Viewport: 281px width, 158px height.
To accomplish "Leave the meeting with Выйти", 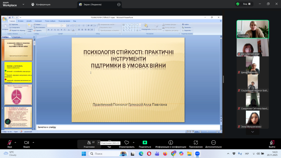I will (272, 144).
